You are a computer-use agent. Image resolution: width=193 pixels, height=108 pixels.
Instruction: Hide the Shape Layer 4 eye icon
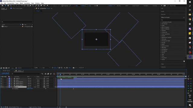point(1,82)
